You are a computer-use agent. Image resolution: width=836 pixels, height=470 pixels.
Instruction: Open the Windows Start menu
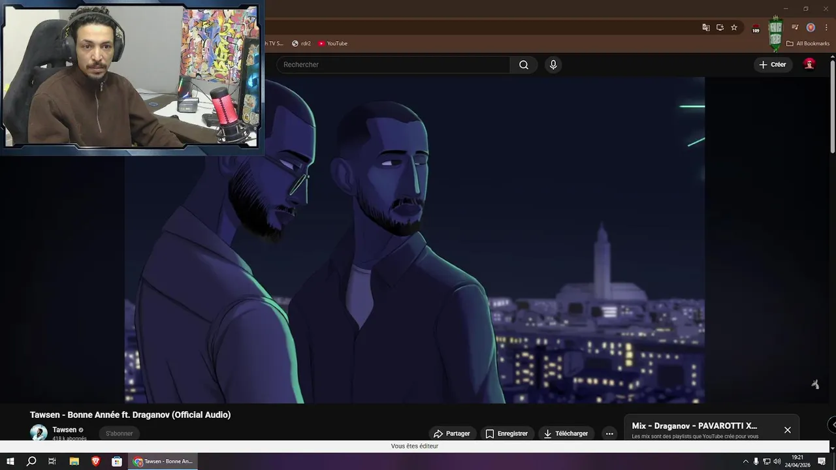coord(10,462)
